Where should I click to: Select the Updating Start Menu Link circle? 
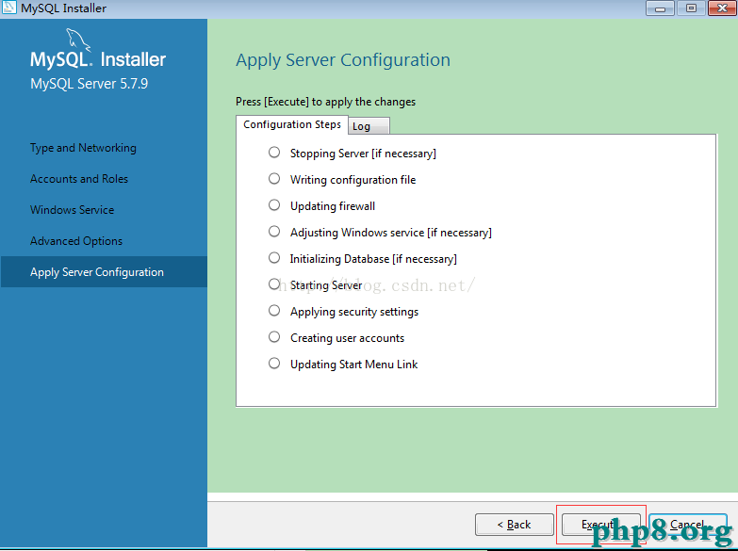pos(274,364)
